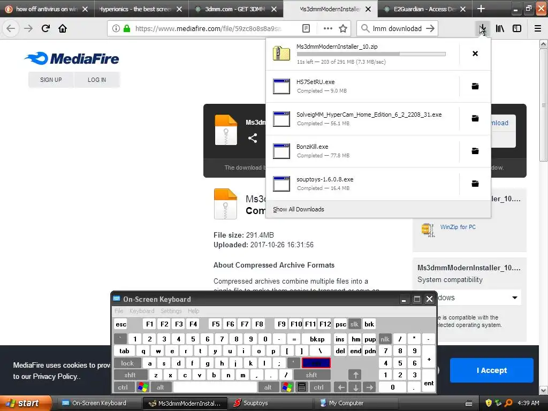Open On-Screen Keyboard File menu
548x411 pixels.
pyautogui.click(x=119, y=311)
